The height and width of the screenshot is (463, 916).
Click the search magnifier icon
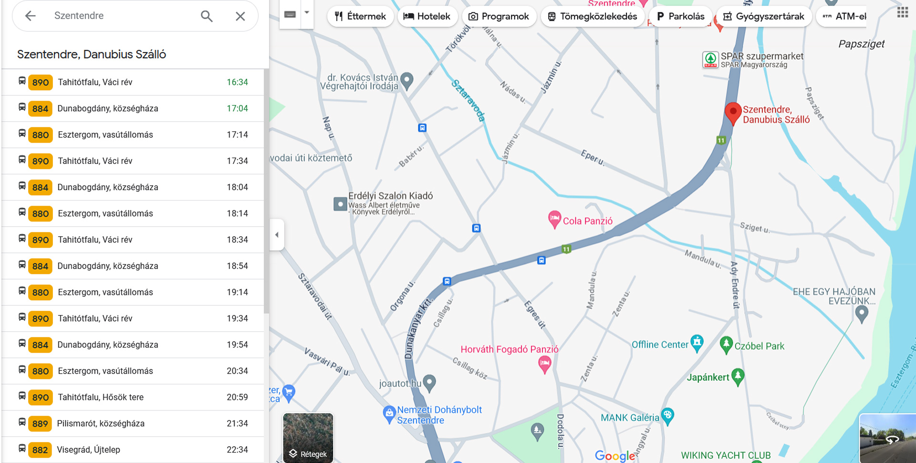207,16
